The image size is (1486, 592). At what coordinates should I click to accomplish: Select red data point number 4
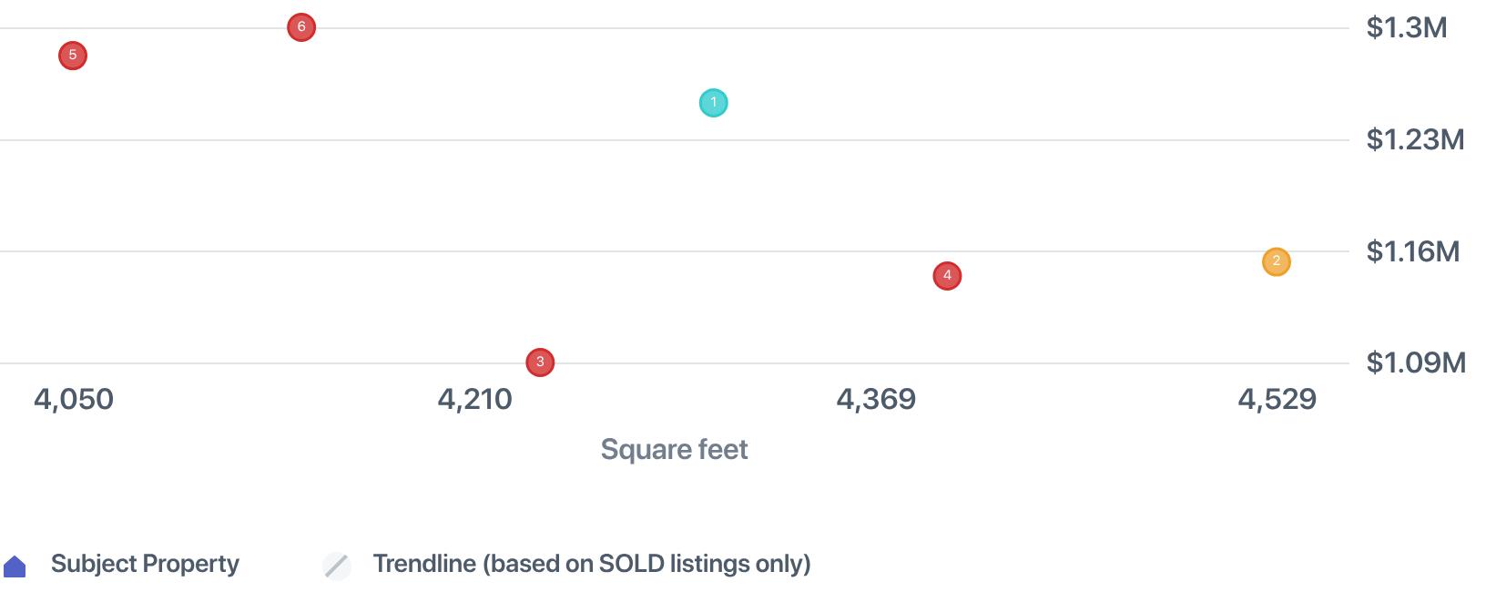pos(947,276)
